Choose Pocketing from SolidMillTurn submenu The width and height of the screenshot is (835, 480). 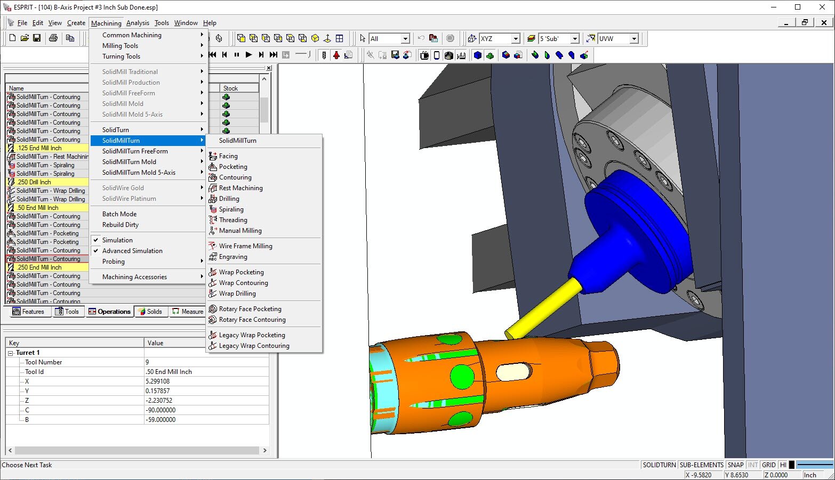[264, 167]
